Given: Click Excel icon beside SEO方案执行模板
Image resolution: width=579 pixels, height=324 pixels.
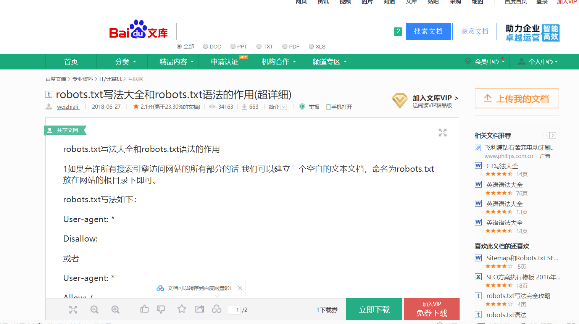Looking at the screenshot, I should click(x=478, y=277).
